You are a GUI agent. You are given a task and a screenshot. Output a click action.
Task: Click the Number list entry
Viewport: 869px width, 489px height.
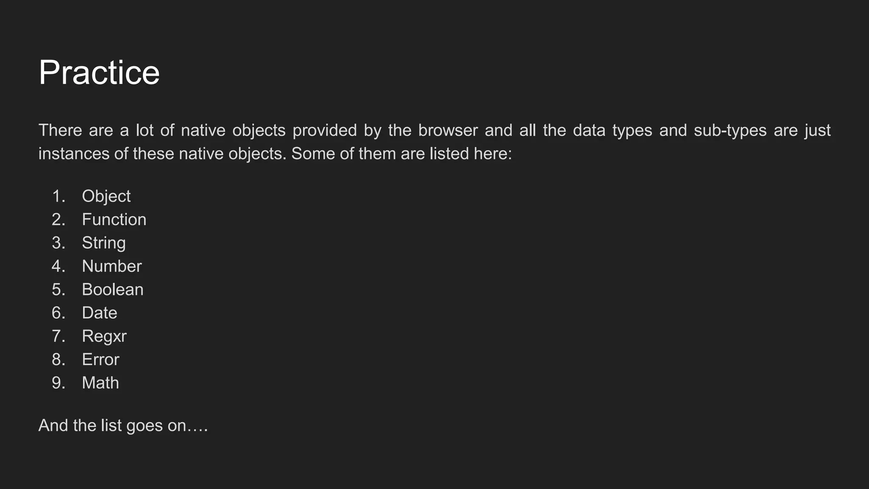[x=112, y=266]
